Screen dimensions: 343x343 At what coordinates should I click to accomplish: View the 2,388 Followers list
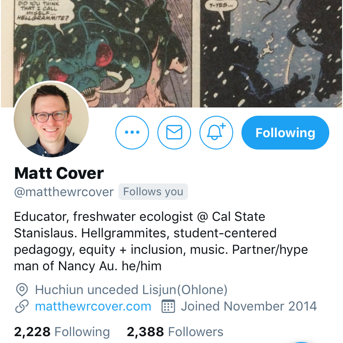(x=175, y=332)
